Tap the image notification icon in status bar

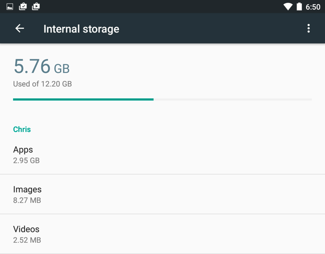pos(9,6)
